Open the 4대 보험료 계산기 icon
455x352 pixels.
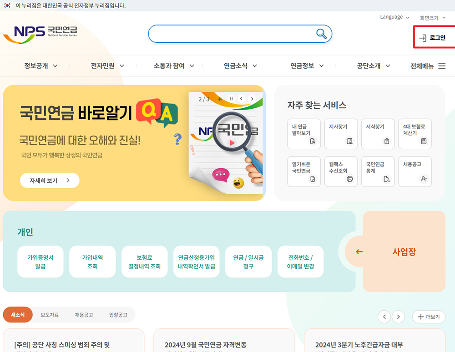tap(415, 134)
